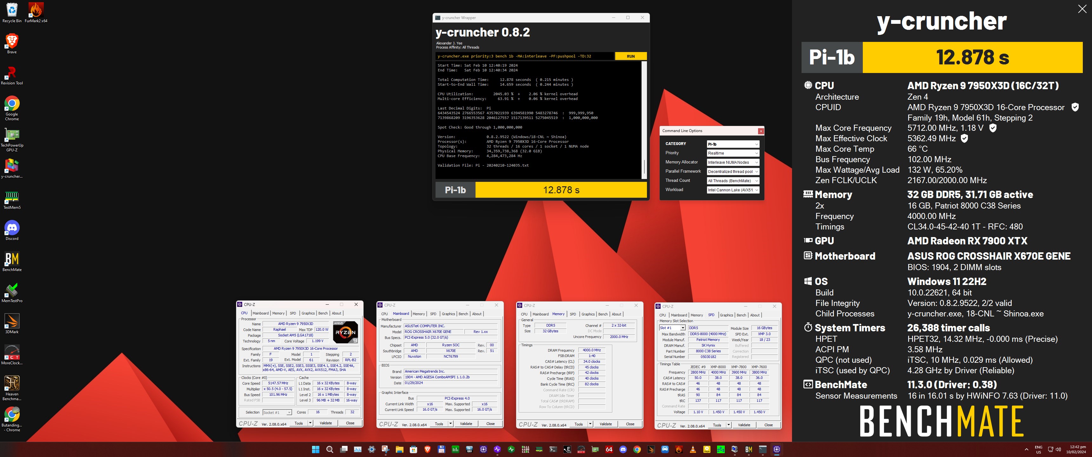Image resolution: width=1092 pixels, height=457 pixels.
Task: Open the Recycle Bin desktop icon
Action: (12, 12)
